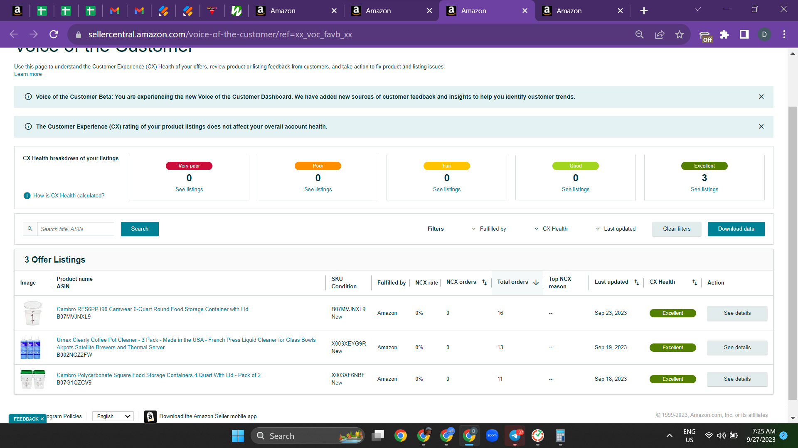Click the address bar URL

(x=220, y=34)
